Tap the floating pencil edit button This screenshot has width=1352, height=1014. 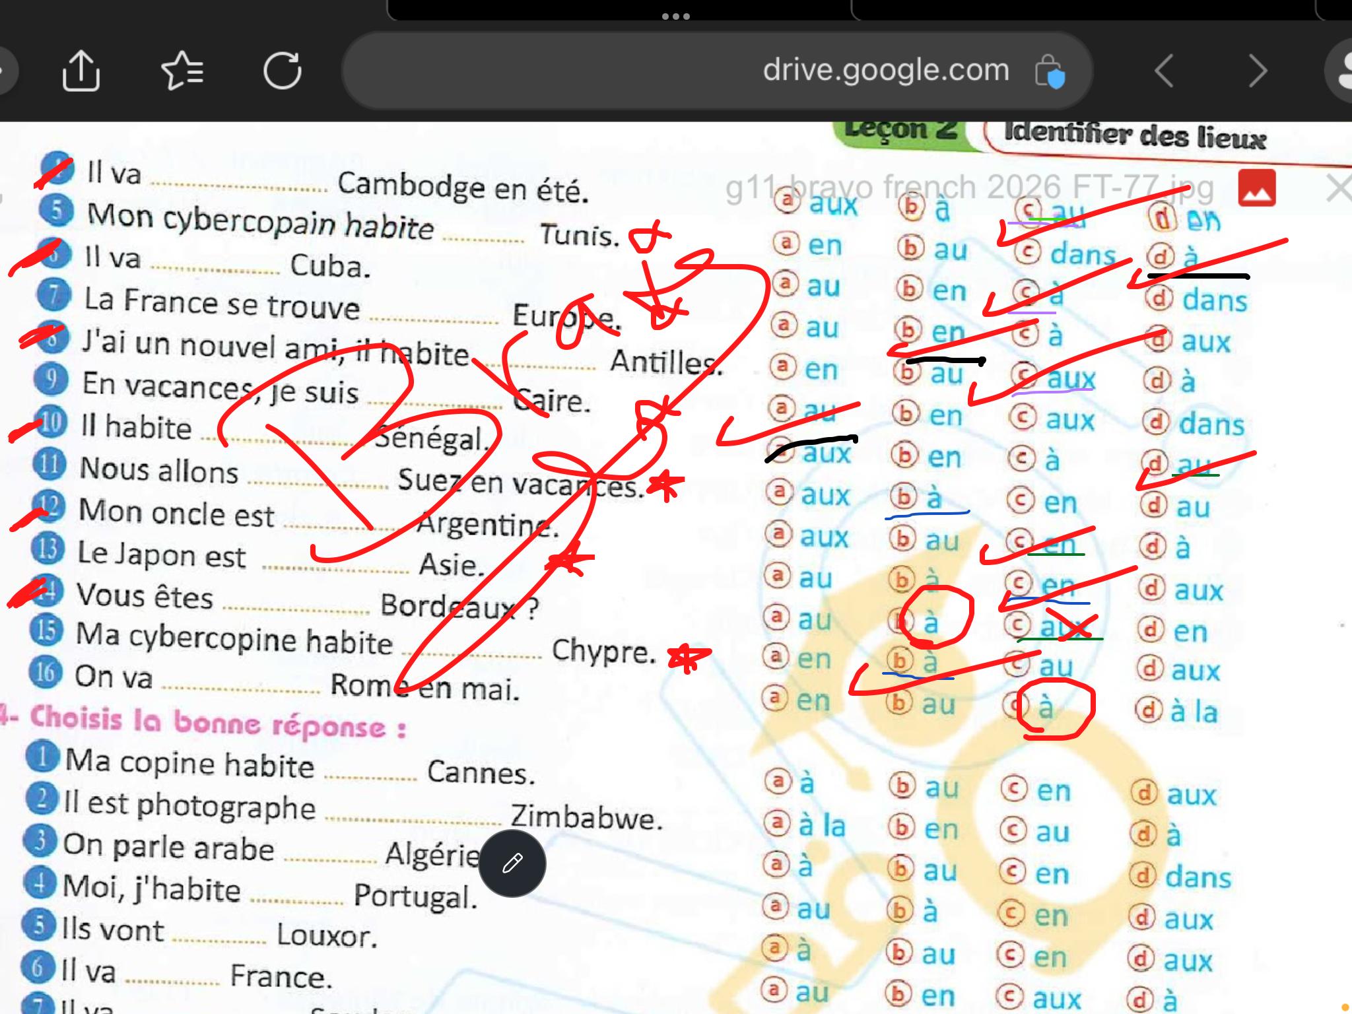click(x=512, y=863)
